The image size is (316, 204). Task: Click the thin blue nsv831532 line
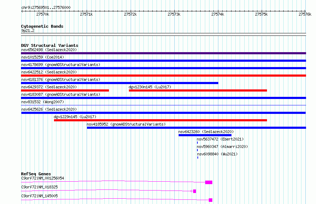click(163, 105)
